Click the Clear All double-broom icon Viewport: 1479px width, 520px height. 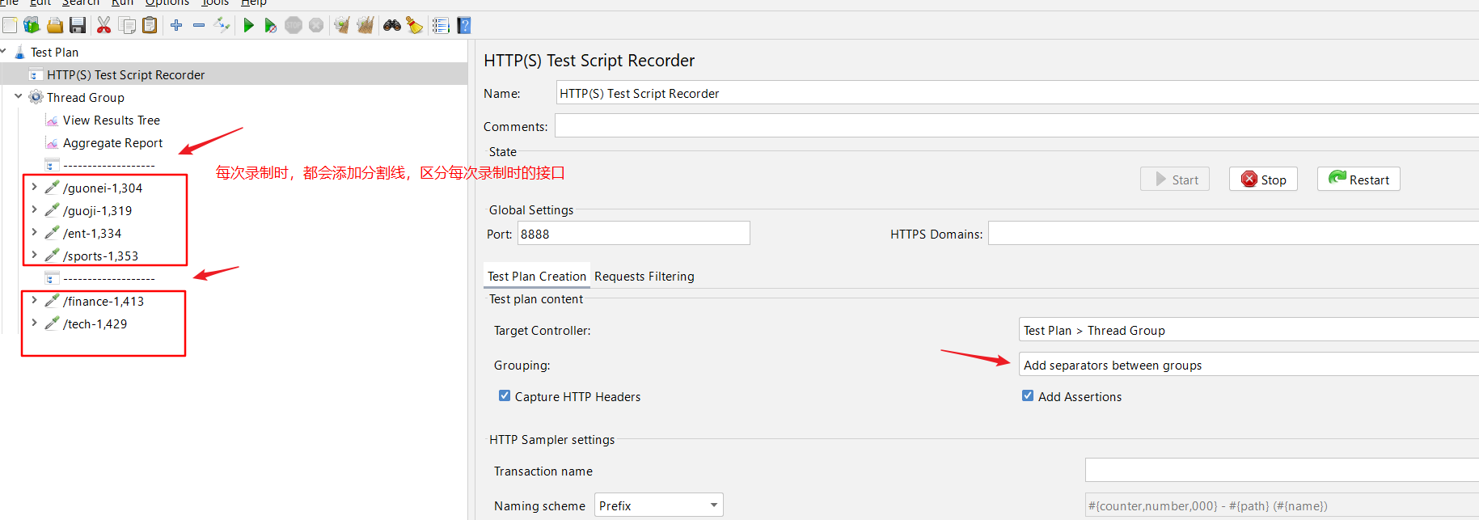pyautogui.click(x=366, y=26)
